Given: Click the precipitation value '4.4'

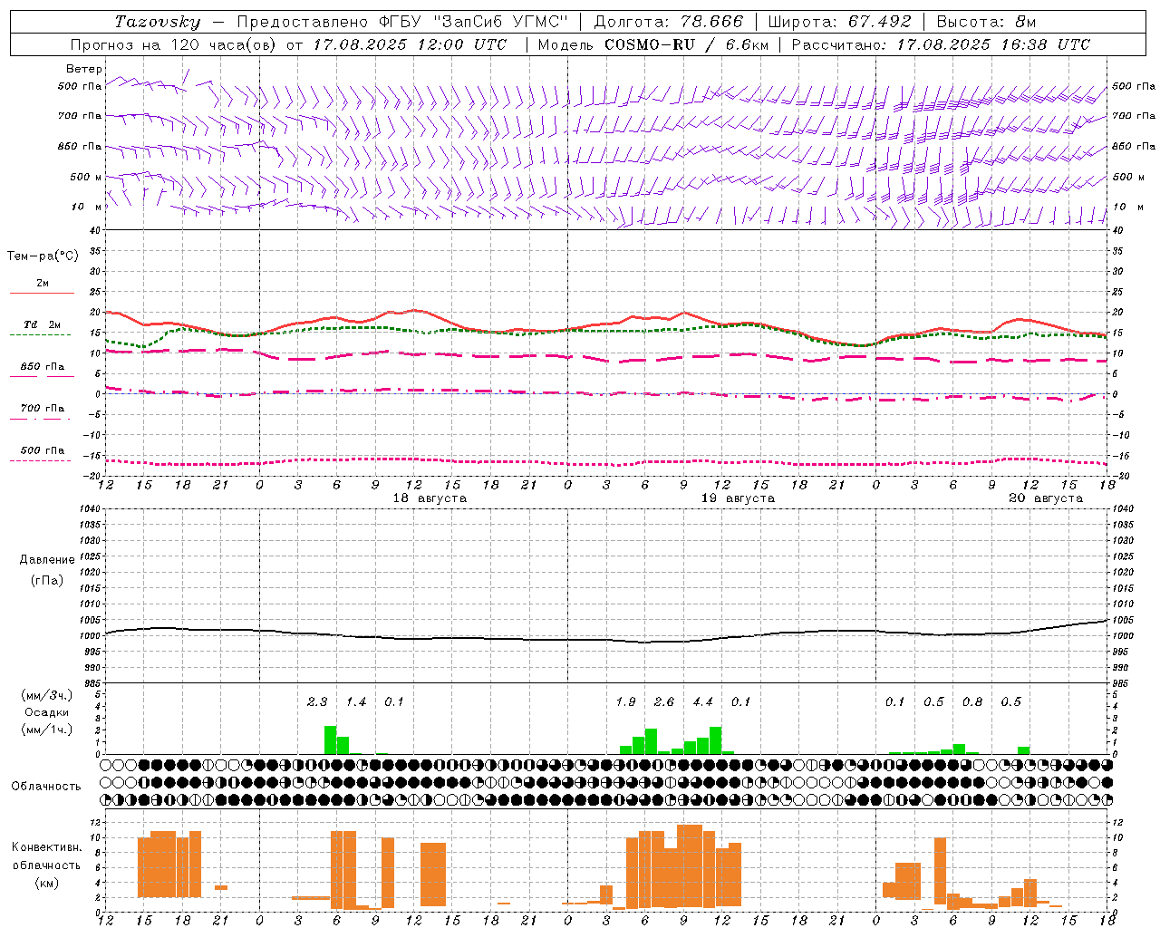Looking at the screenshot, I should pos(703,702).
